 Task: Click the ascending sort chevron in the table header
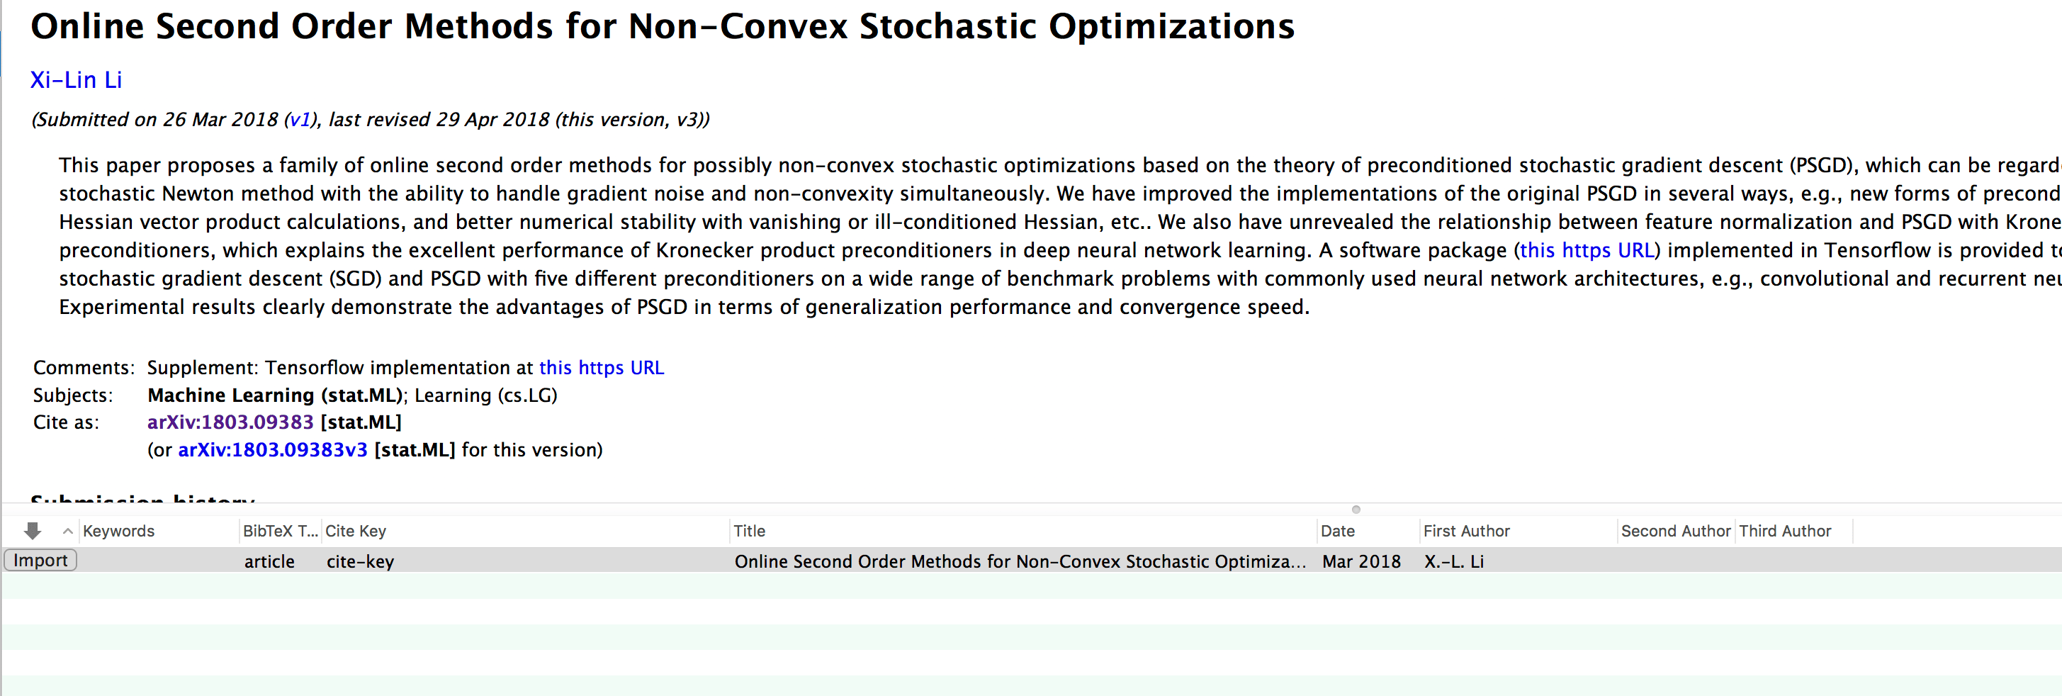pyautogui.click(x=68, y=531)
